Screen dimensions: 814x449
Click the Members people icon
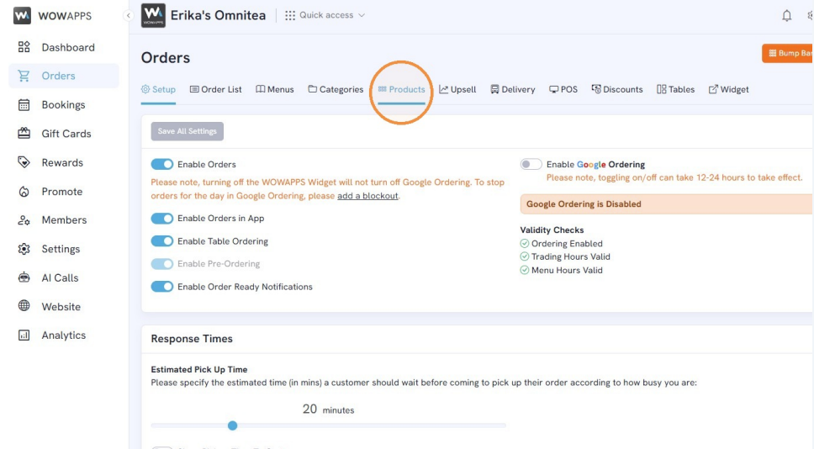[24, 220]
